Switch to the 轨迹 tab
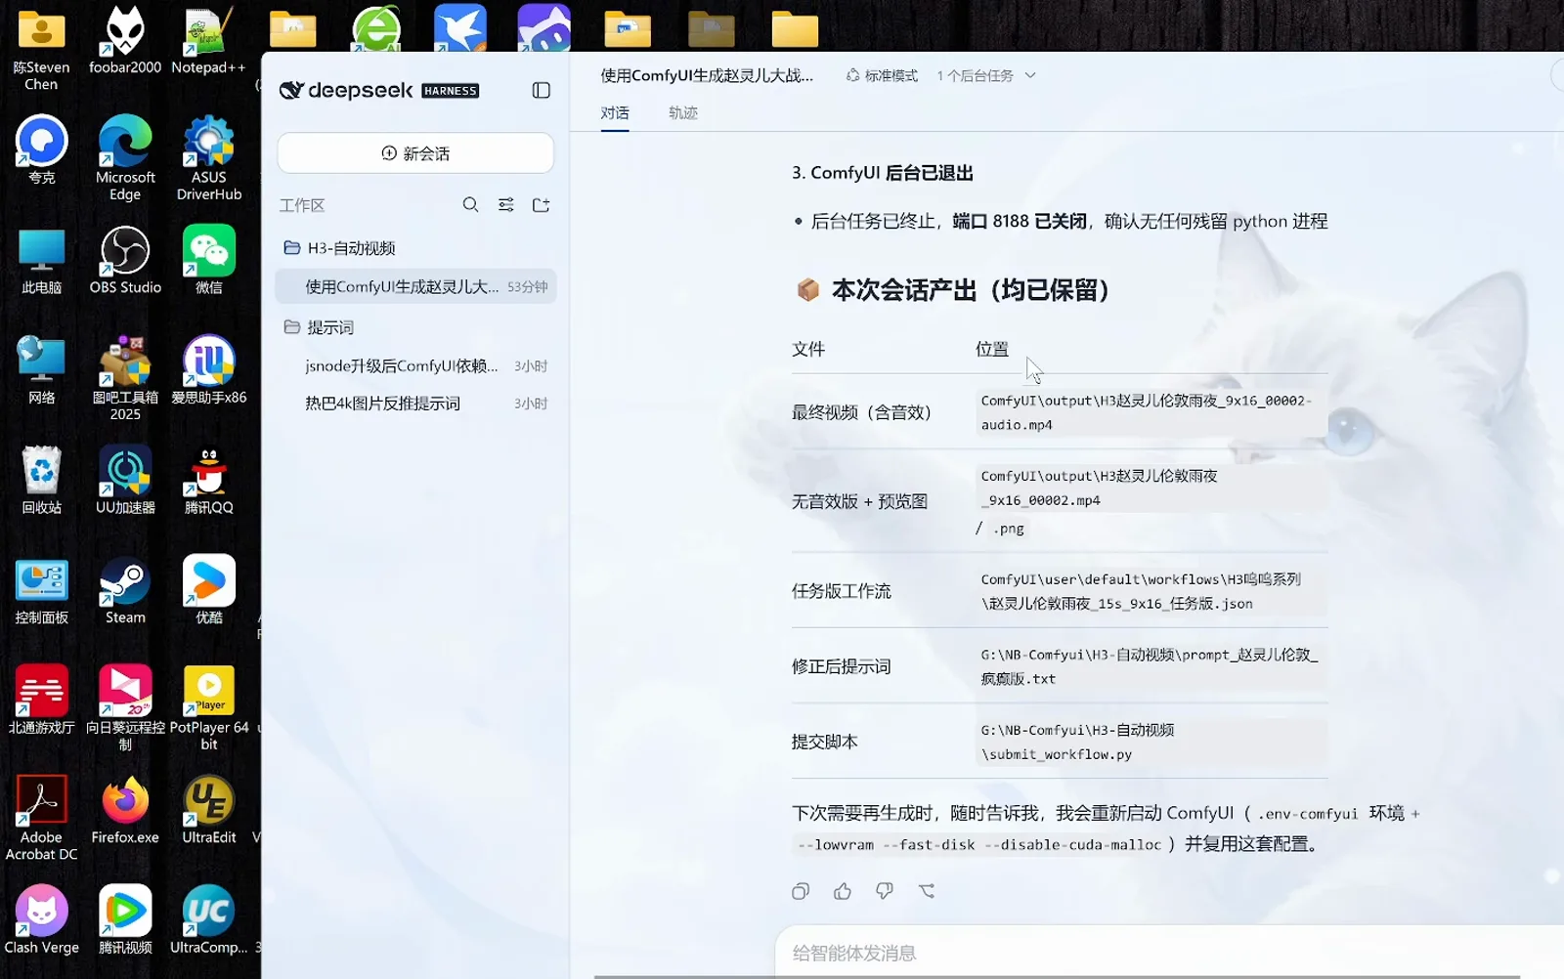The image size is (1564, 979). point(683,112)
